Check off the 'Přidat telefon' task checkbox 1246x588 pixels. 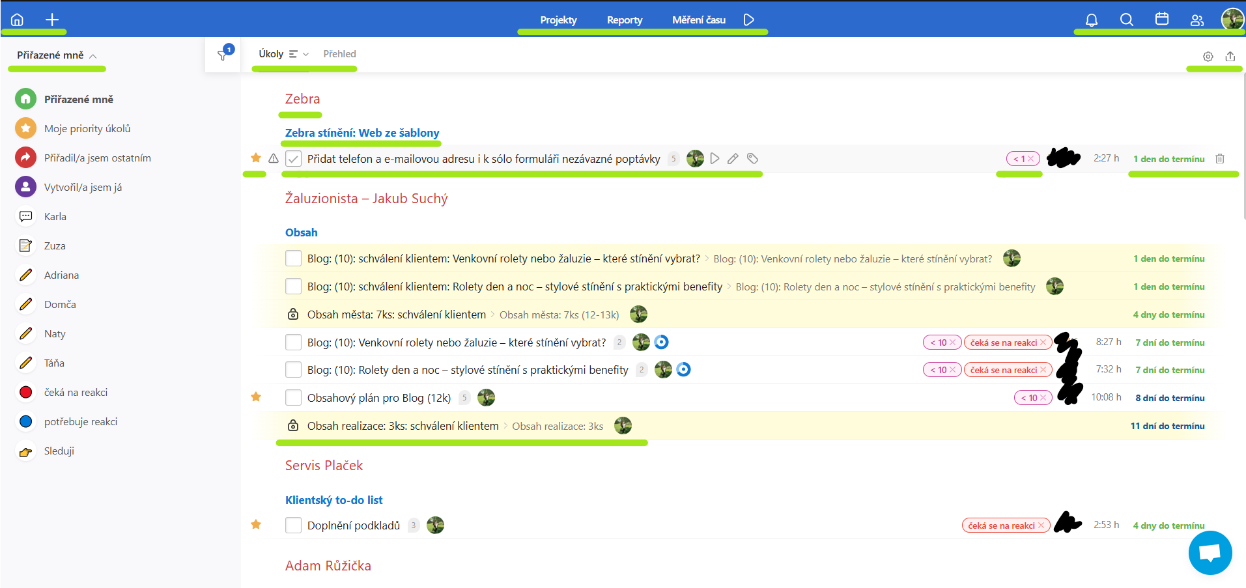pyautogui.click(x=294, y=159)
